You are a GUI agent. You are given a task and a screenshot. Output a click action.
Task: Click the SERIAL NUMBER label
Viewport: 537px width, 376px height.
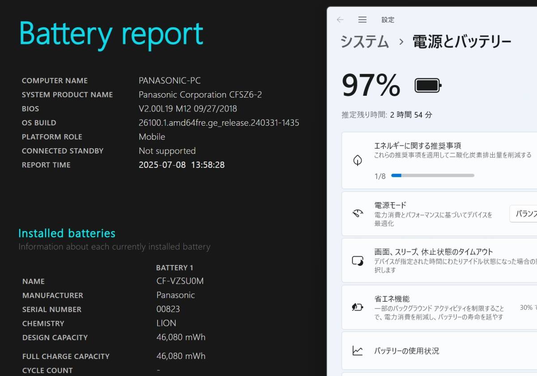[x=52, y=309]
